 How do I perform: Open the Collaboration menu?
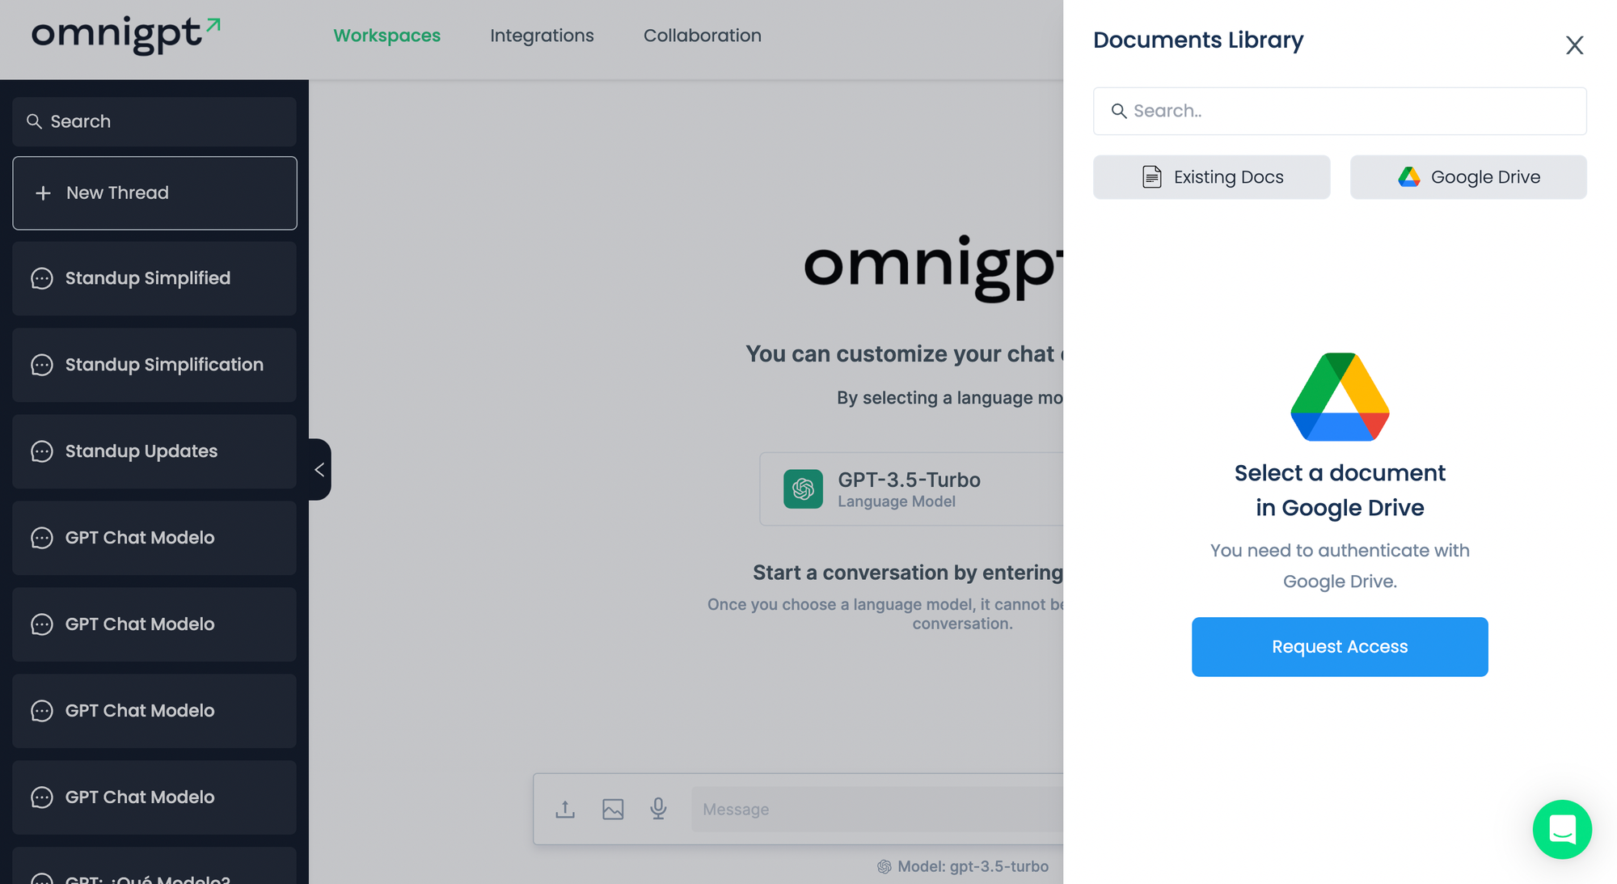pos(702,36)
